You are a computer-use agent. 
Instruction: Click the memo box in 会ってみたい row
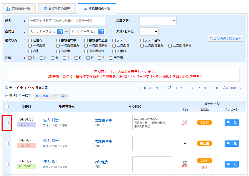(x=152, y=164)
